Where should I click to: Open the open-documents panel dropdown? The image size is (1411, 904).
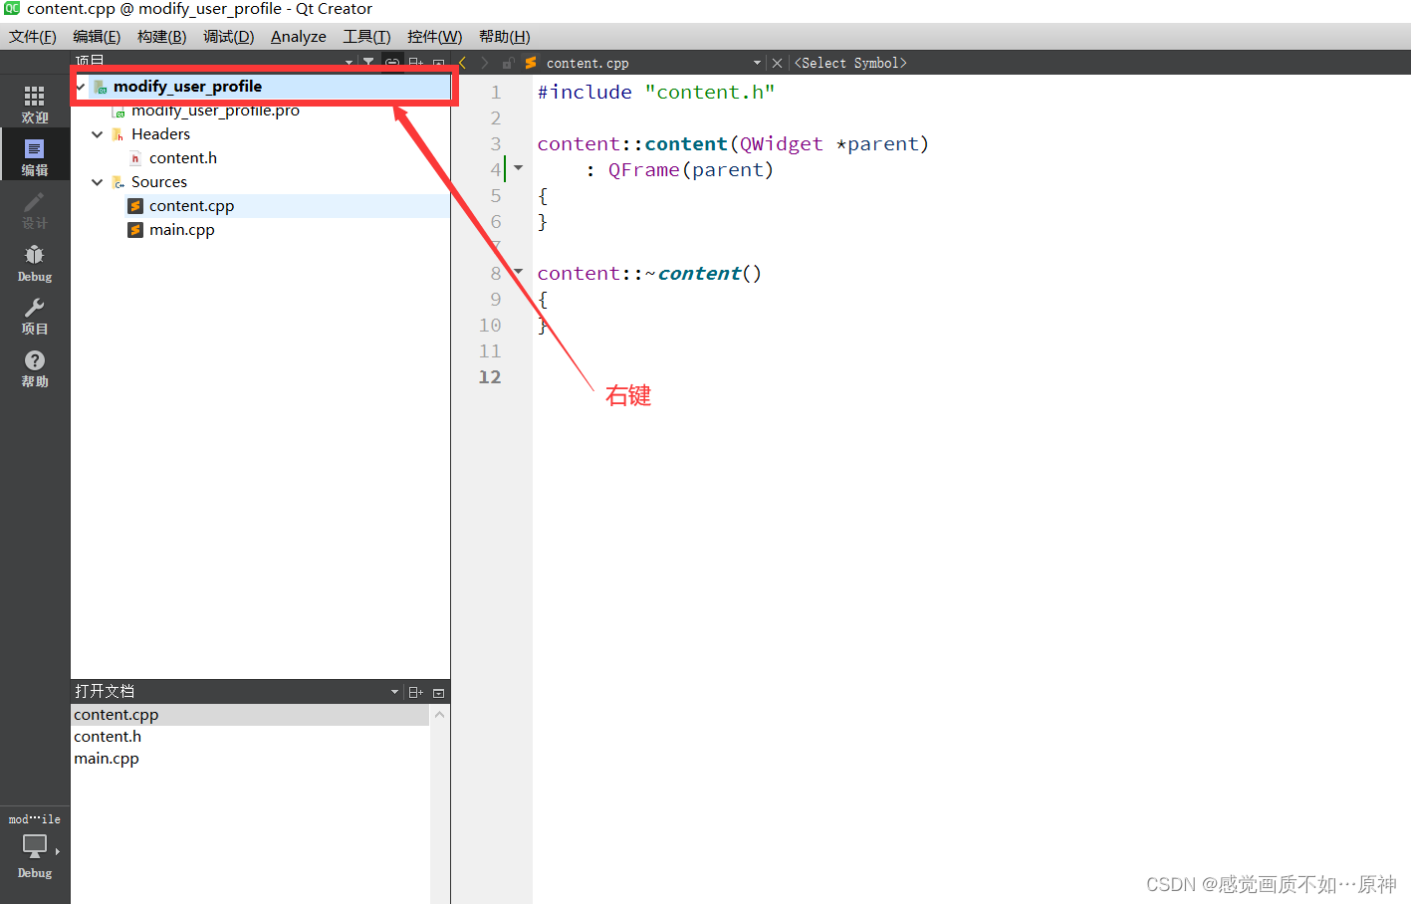point(394,692)
